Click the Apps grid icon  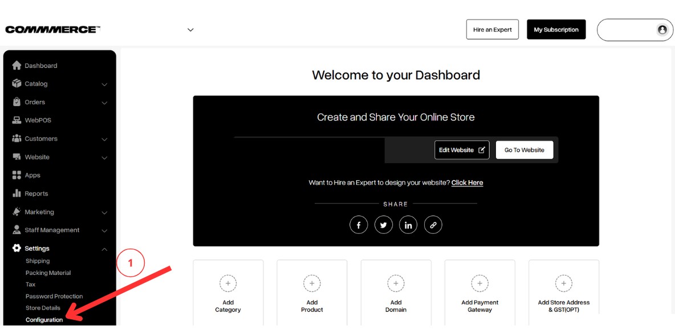click(x=17, y=175)
